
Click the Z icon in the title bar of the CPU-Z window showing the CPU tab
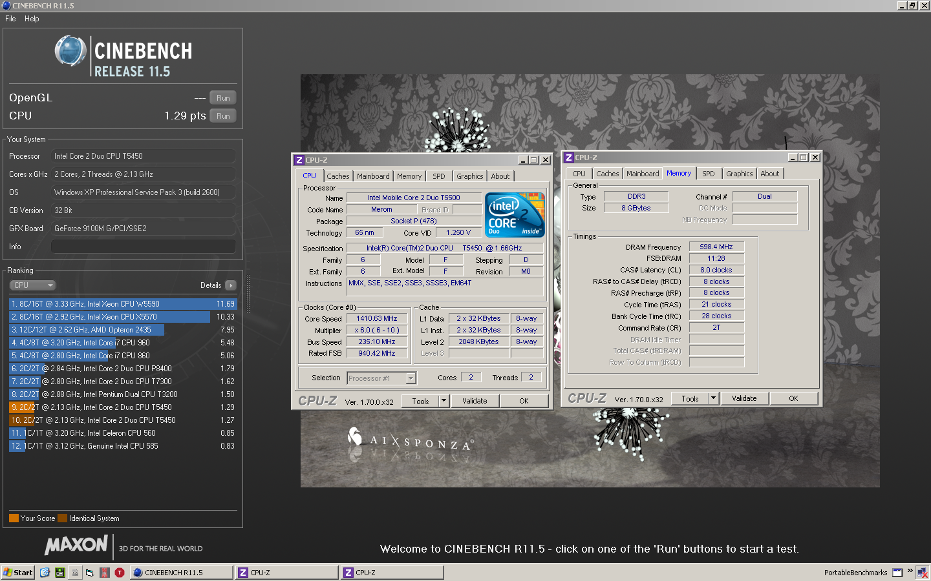point(299,159)
